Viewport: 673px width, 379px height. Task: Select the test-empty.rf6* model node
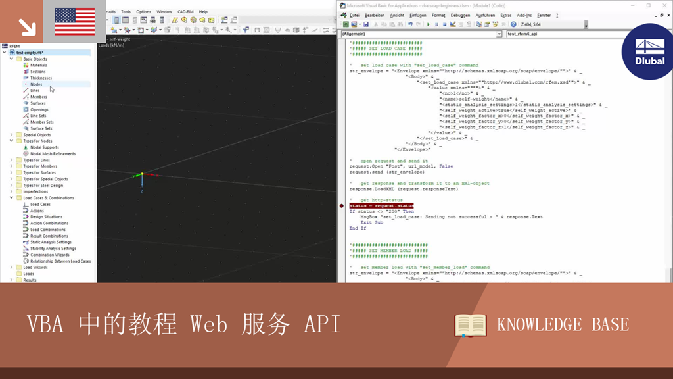(x=30, y=53)
